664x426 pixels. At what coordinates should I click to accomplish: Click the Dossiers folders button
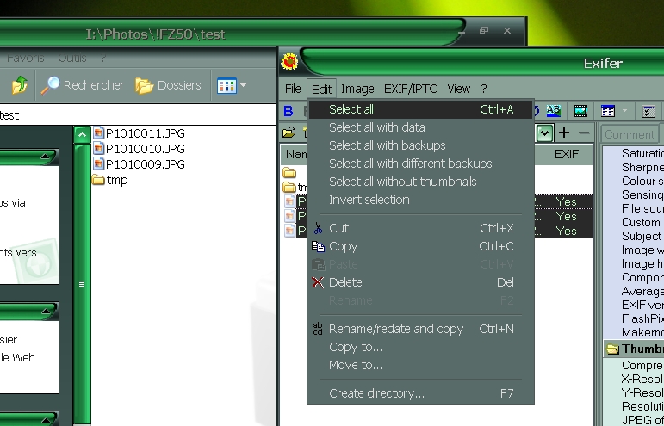(x=169, y=85)
